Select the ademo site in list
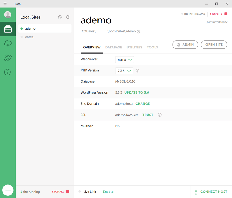 coord(45,28)
